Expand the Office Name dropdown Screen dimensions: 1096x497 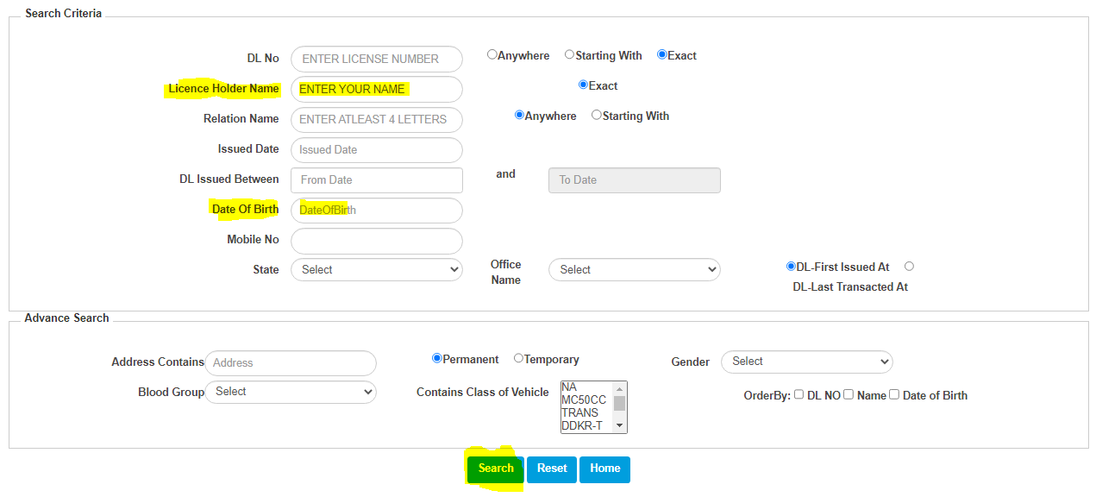tap(635, 270)
